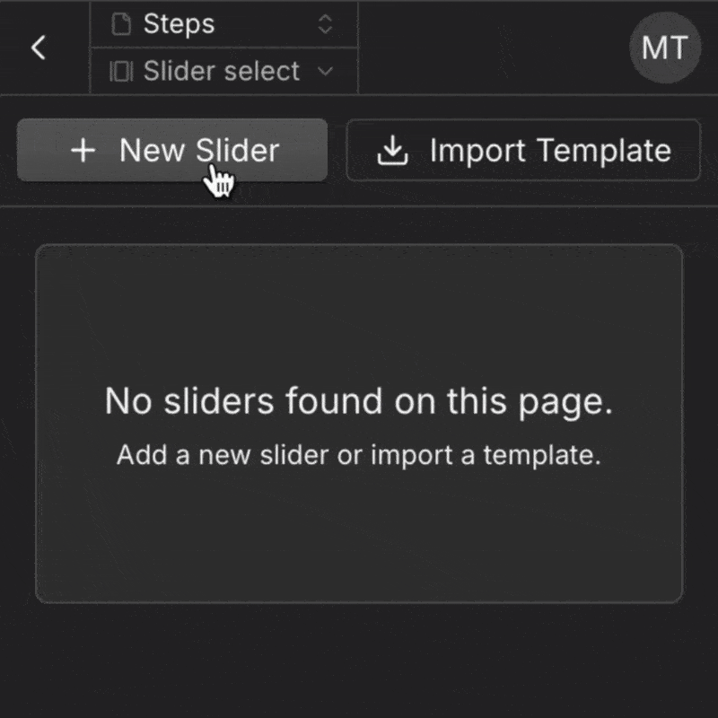Image resolution: width=718 pixels, height=718 pixels.
Task: Expand the Slider select dropdown
Action: pos(223,71)
